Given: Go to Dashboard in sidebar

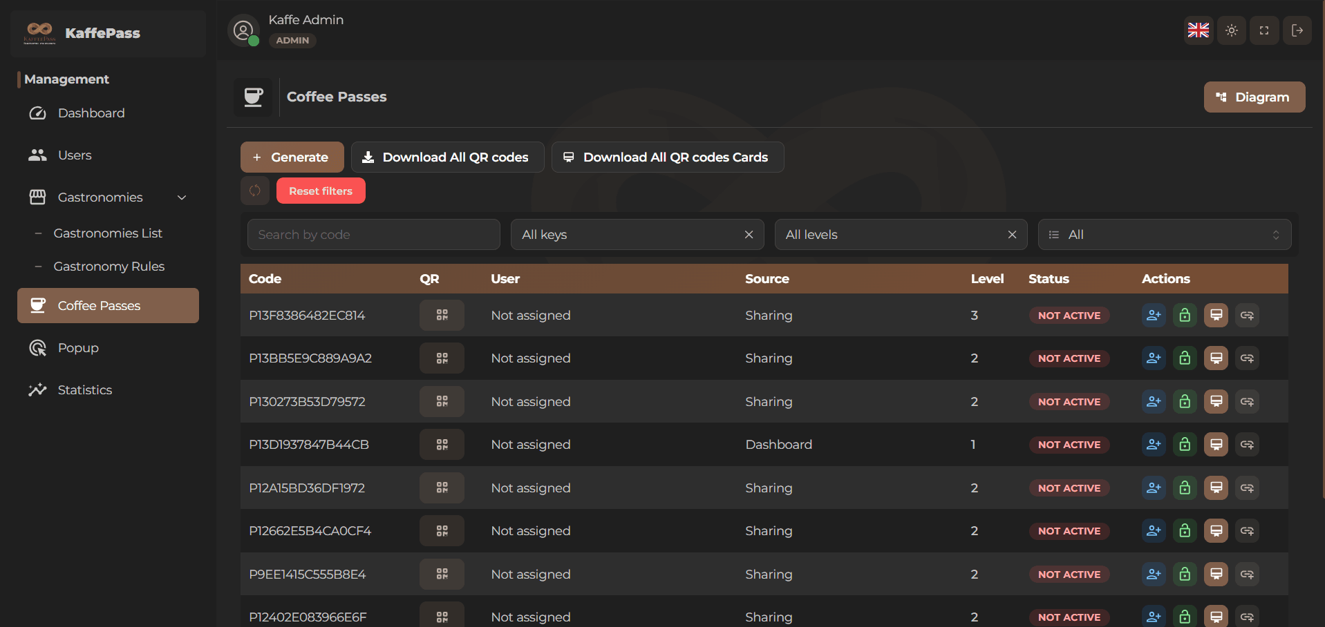Looking at the screenshot, I should pyautogui.click(x=91, y=113).
